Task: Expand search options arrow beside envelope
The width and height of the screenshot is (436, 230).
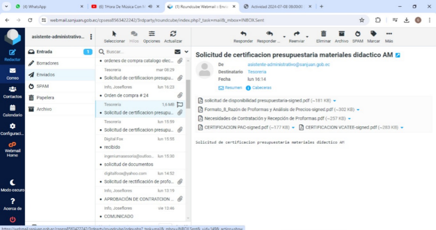Action: (x=186, y=52)
